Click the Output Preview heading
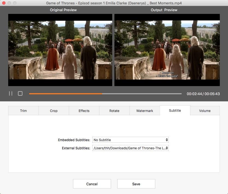The width and height of the screenshot is (228, 194). [x=164, y=10]
